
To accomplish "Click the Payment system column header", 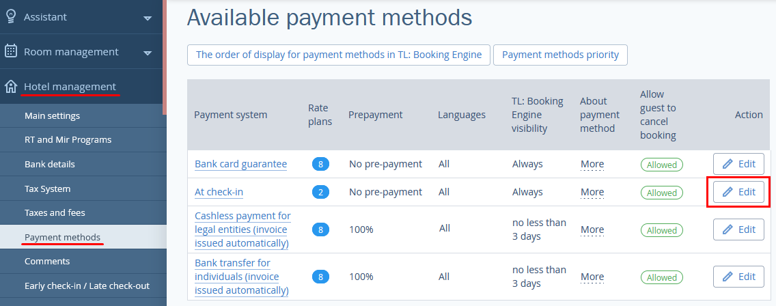I will pos(231,115).
